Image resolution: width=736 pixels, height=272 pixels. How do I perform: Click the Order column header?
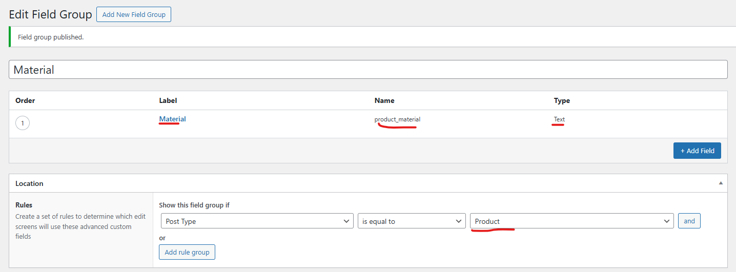(25, 100)
